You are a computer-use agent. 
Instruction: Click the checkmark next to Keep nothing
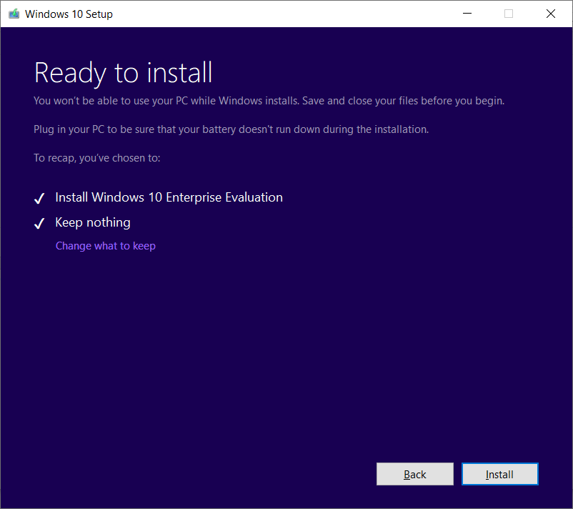click(39, 223)
